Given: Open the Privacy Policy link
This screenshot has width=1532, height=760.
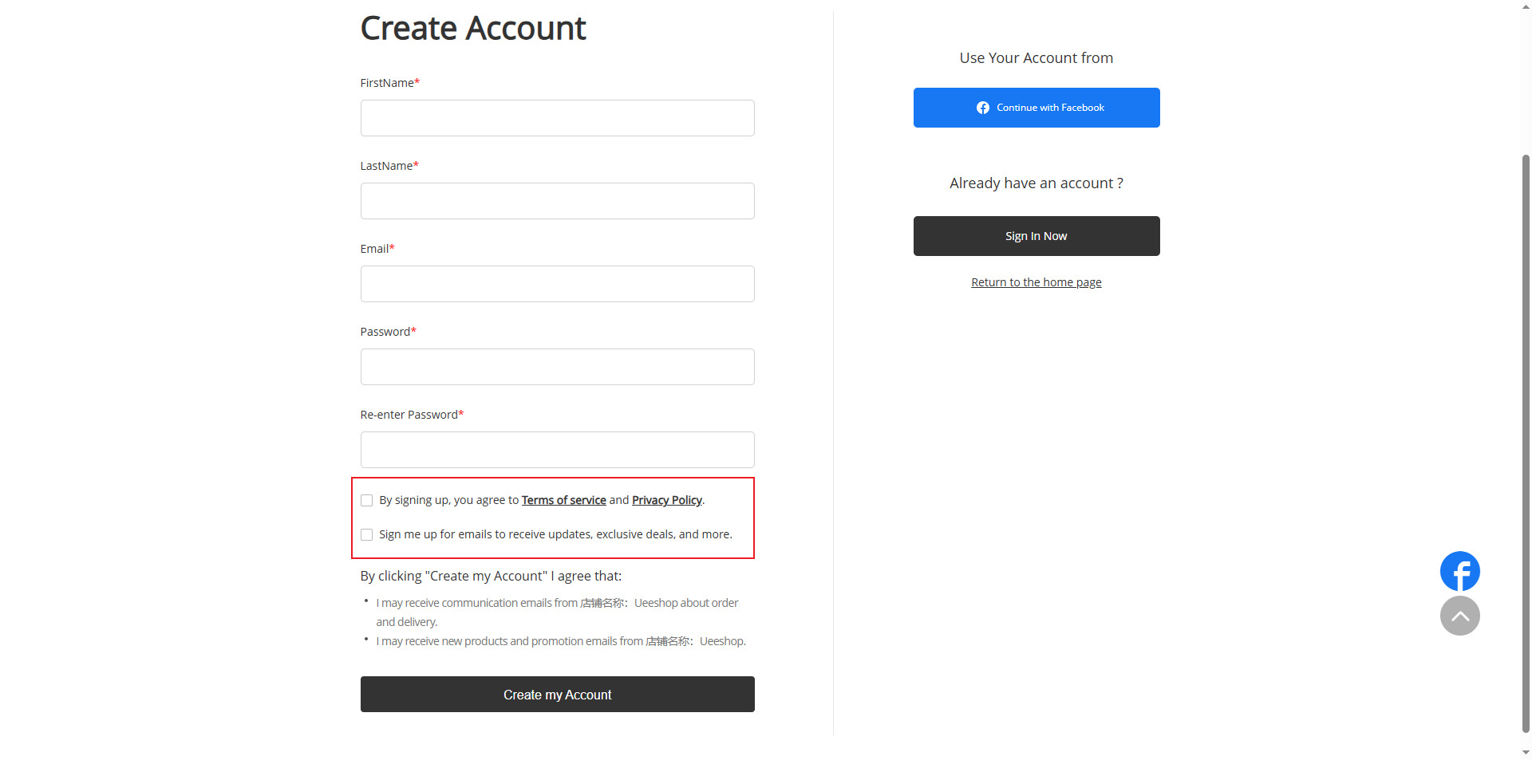Looking at the screenshot, I should point(666,500).
